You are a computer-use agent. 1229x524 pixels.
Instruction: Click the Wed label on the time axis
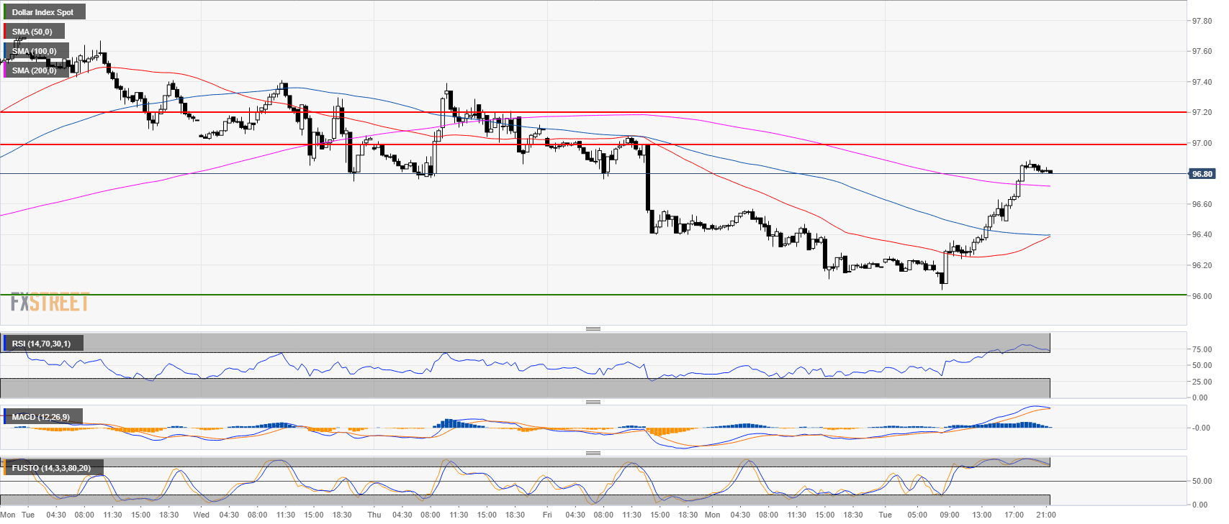tap(202, 515)
